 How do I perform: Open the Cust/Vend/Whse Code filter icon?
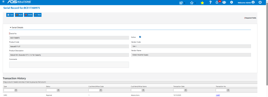click(x=101, y=90)
